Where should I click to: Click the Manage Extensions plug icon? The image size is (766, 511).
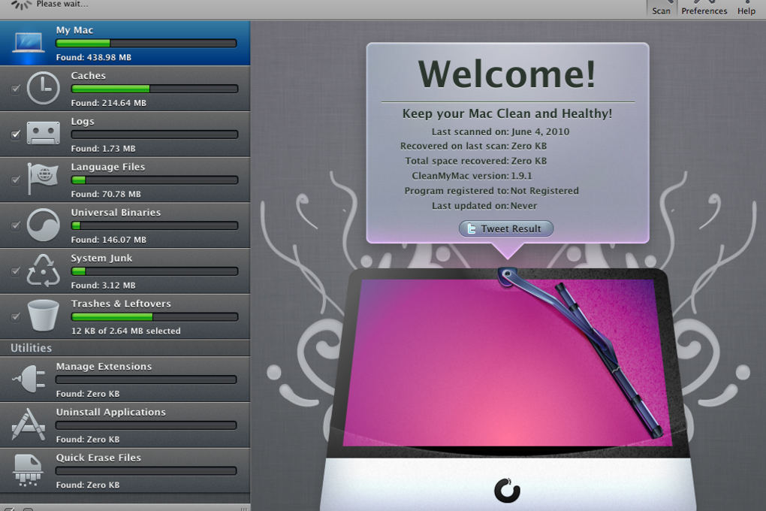tap(29, 379)
